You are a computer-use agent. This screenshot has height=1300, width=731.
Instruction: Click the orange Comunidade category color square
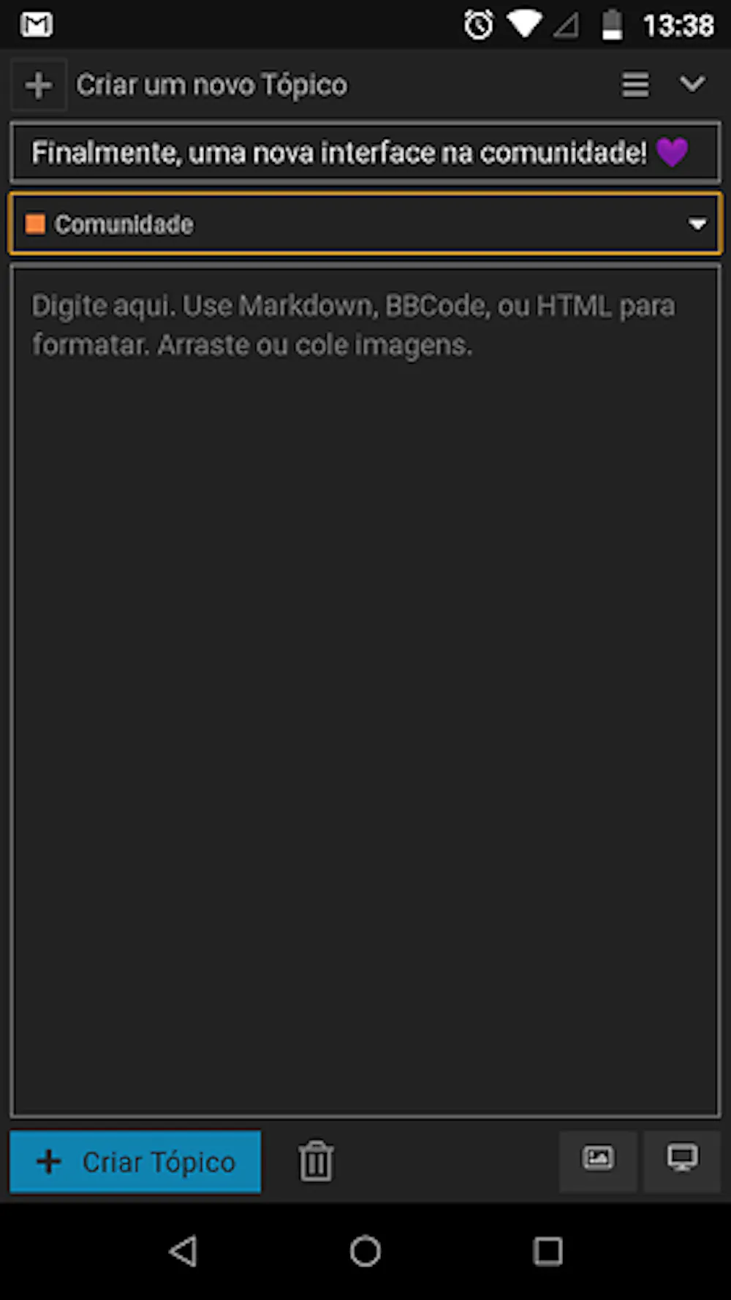(35, 224)
